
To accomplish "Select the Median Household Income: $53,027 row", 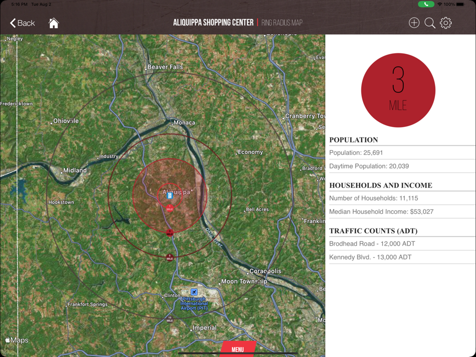I will (402, 212).
